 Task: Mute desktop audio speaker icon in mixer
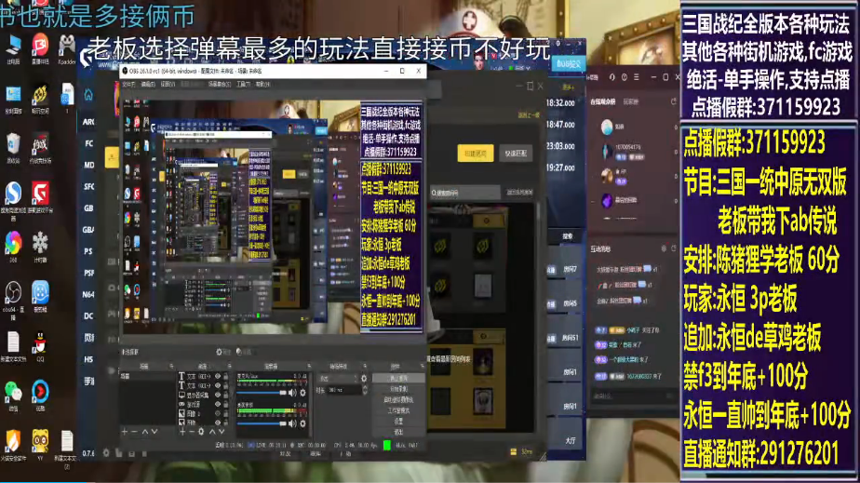(x=292, y=423)
